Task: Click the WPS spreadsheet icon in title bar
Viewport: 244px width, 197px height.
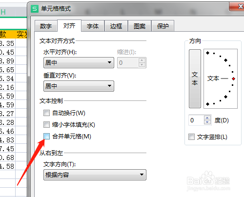Action: 35,9
